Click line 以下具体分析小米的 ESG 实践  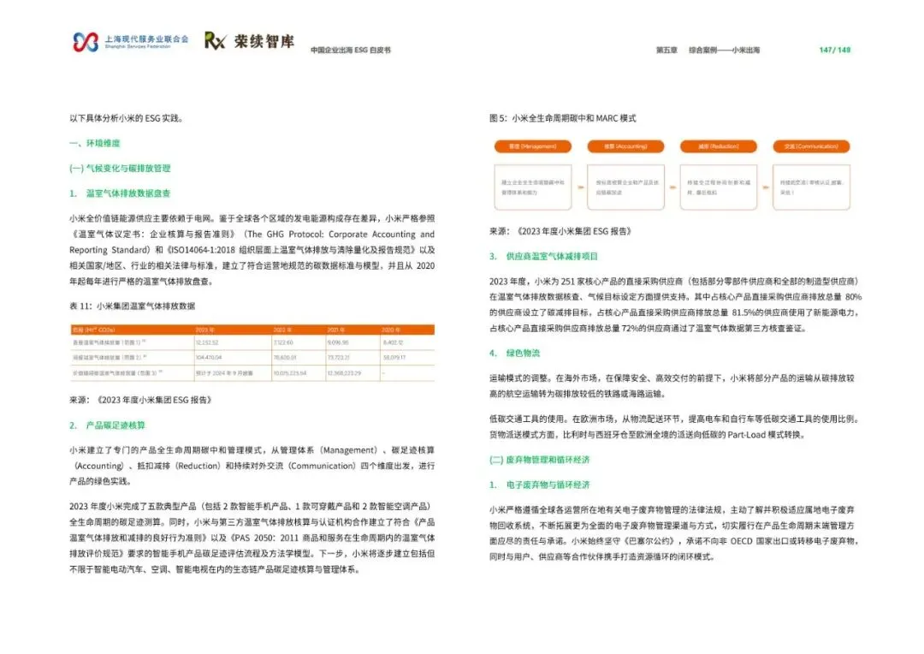(126, 118)
